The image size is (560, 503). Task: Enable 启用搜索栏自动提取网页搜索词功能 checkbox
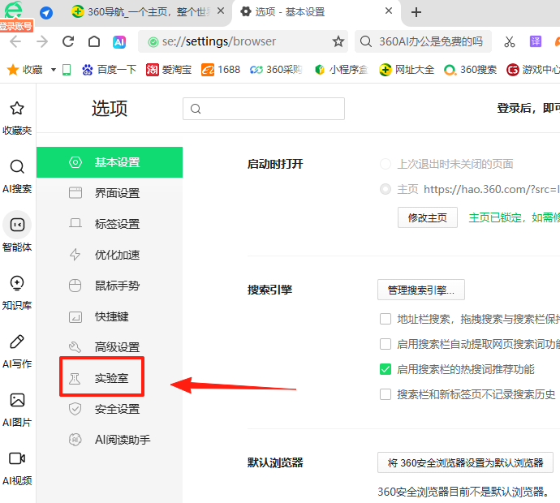click(x=386, y=344)
